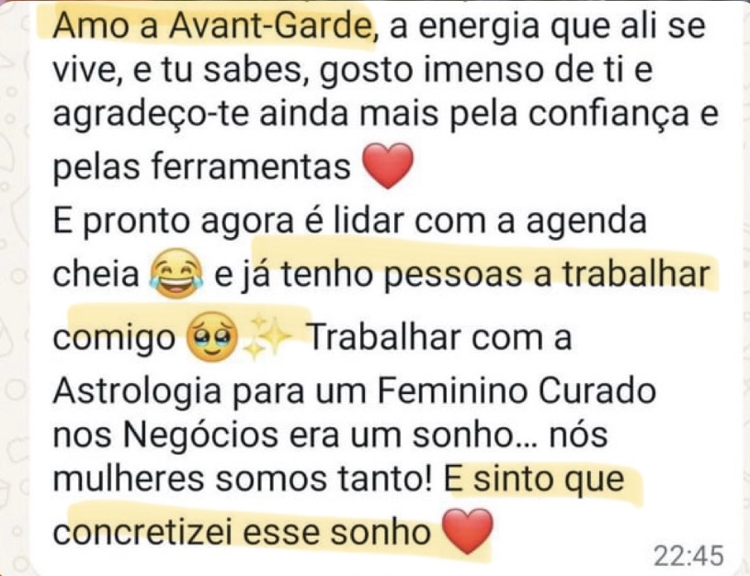Viewport: 750px width, 576px height.
Task: Click the red heart emoji after 'ferramentas'
Action: [388, 165]
